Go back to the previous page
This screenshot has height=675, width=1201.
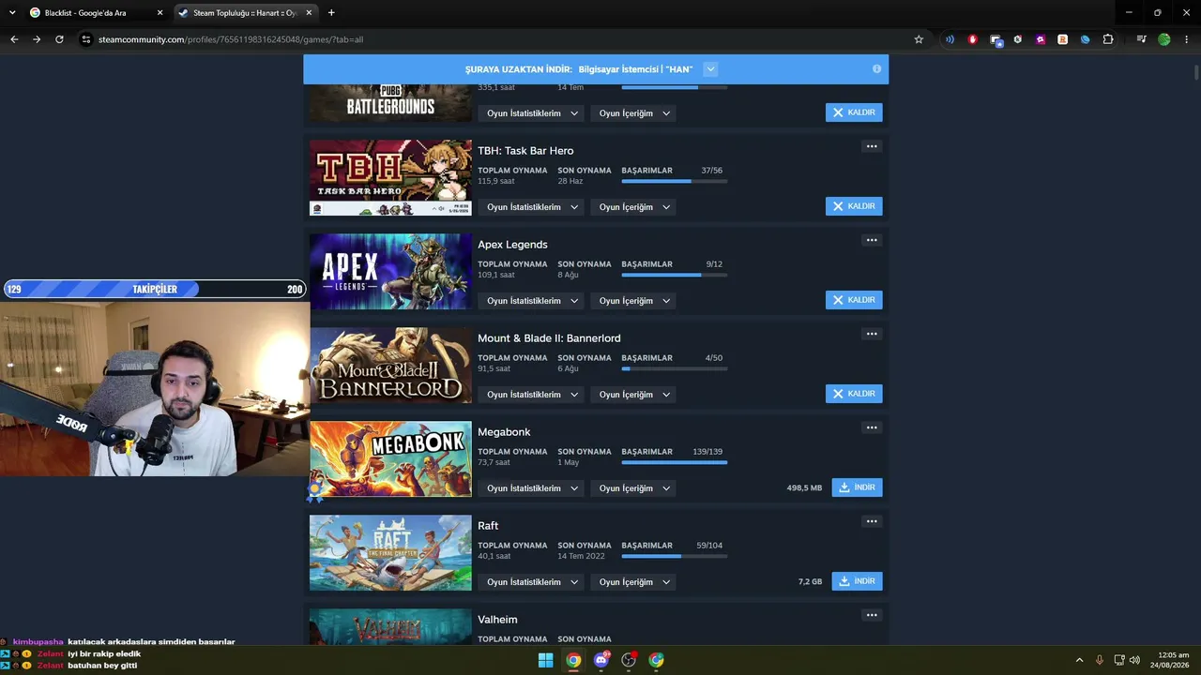[14, 39]
